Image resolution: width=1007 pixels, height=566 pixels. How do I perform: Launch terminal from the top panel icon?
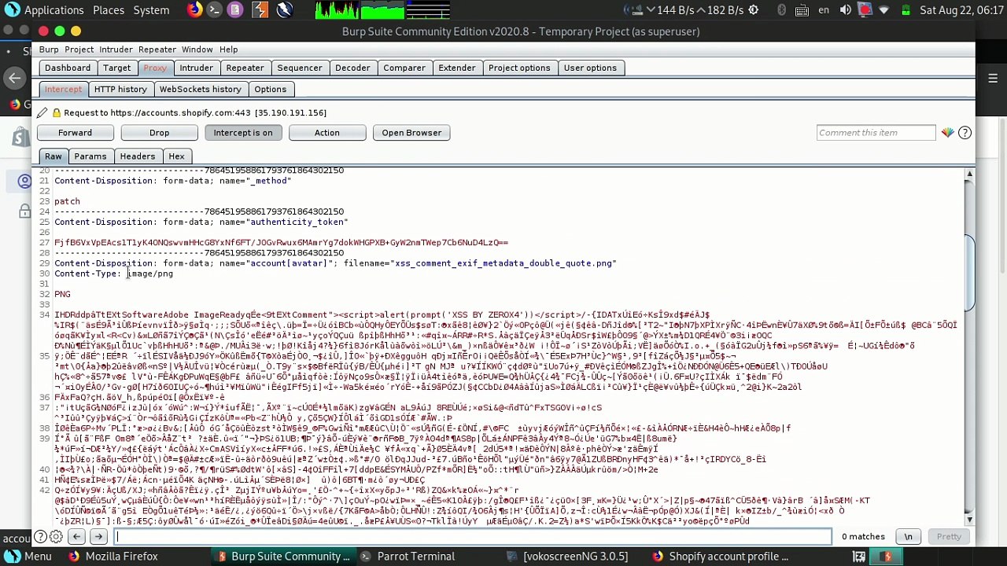[215, 10]
